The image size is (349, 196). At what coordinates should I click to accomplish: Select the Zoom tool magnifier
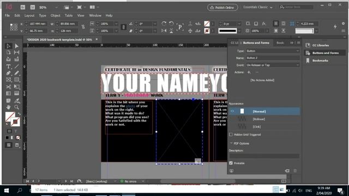point(17,107)
